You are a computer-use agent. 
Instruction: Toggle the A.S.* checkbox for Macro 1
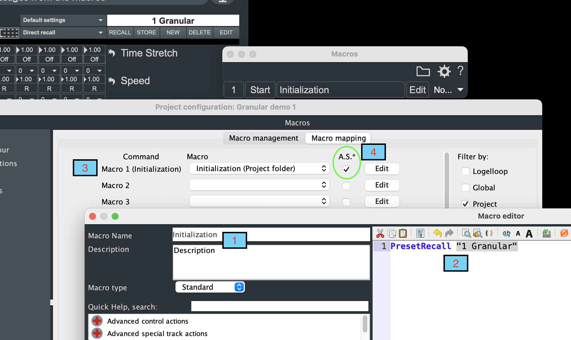point(346,170)
